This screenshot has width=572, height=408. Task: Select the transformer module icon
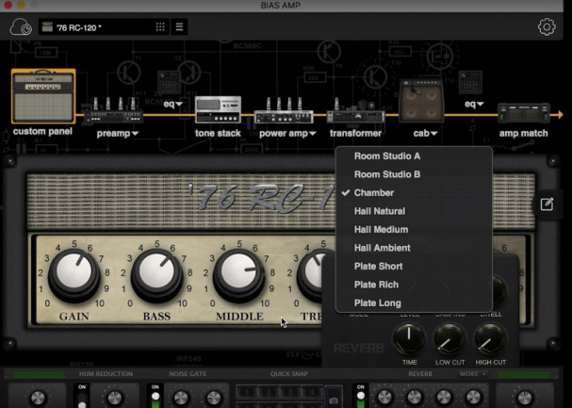point(355,111)
